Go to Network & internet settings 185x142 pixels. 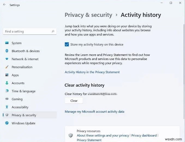click(x=30, y=59)
